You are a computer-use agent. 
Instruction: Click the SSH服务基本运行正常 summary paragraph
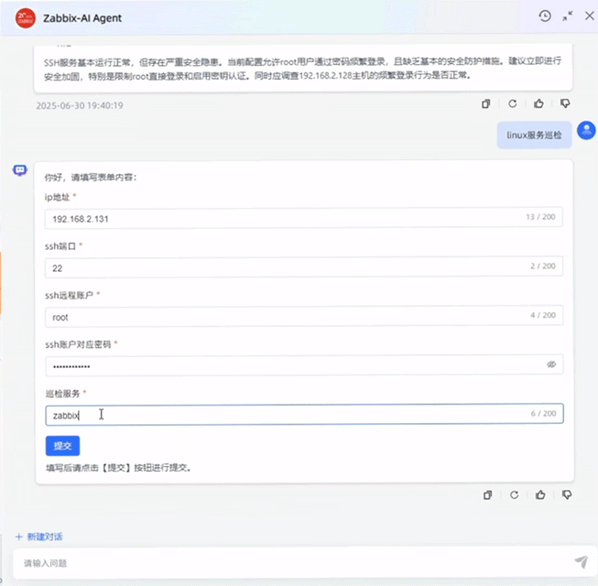coord(303,69)
